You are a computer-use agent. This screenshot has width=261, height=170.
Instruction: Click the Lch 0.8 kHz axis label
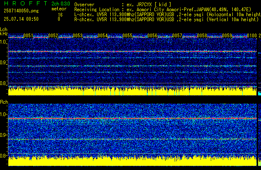[3, 83]
